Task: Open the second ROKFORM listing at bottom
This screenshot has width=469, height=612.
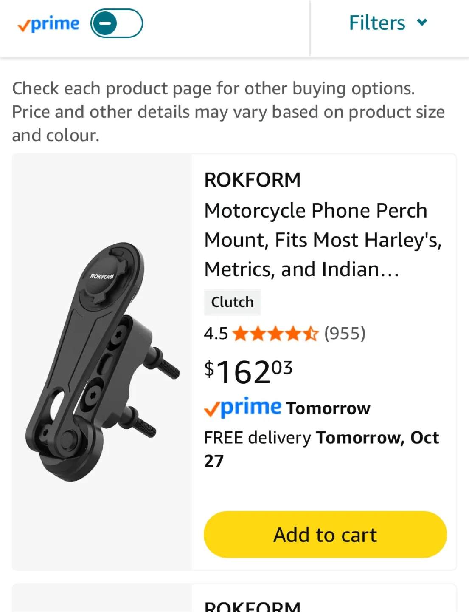Action: [252, 606]
